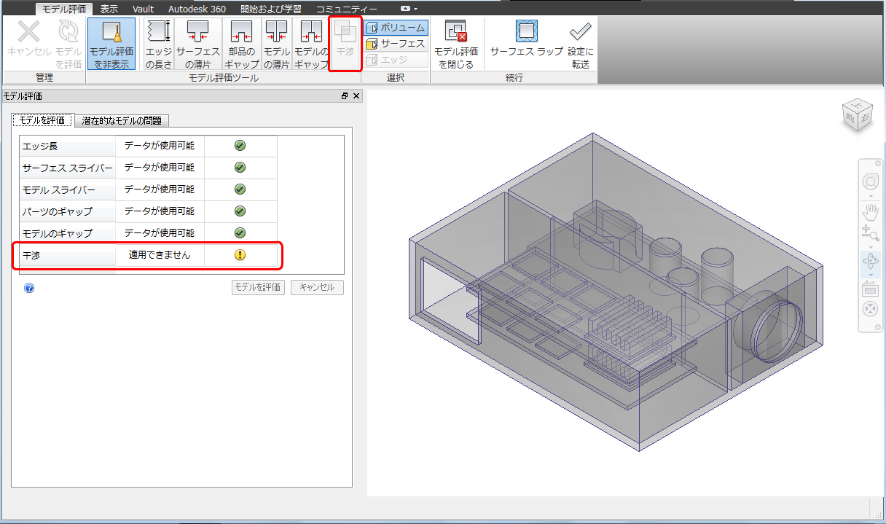
Task: Click the yellow warning icon in 干渉 row
Action: 240,255
